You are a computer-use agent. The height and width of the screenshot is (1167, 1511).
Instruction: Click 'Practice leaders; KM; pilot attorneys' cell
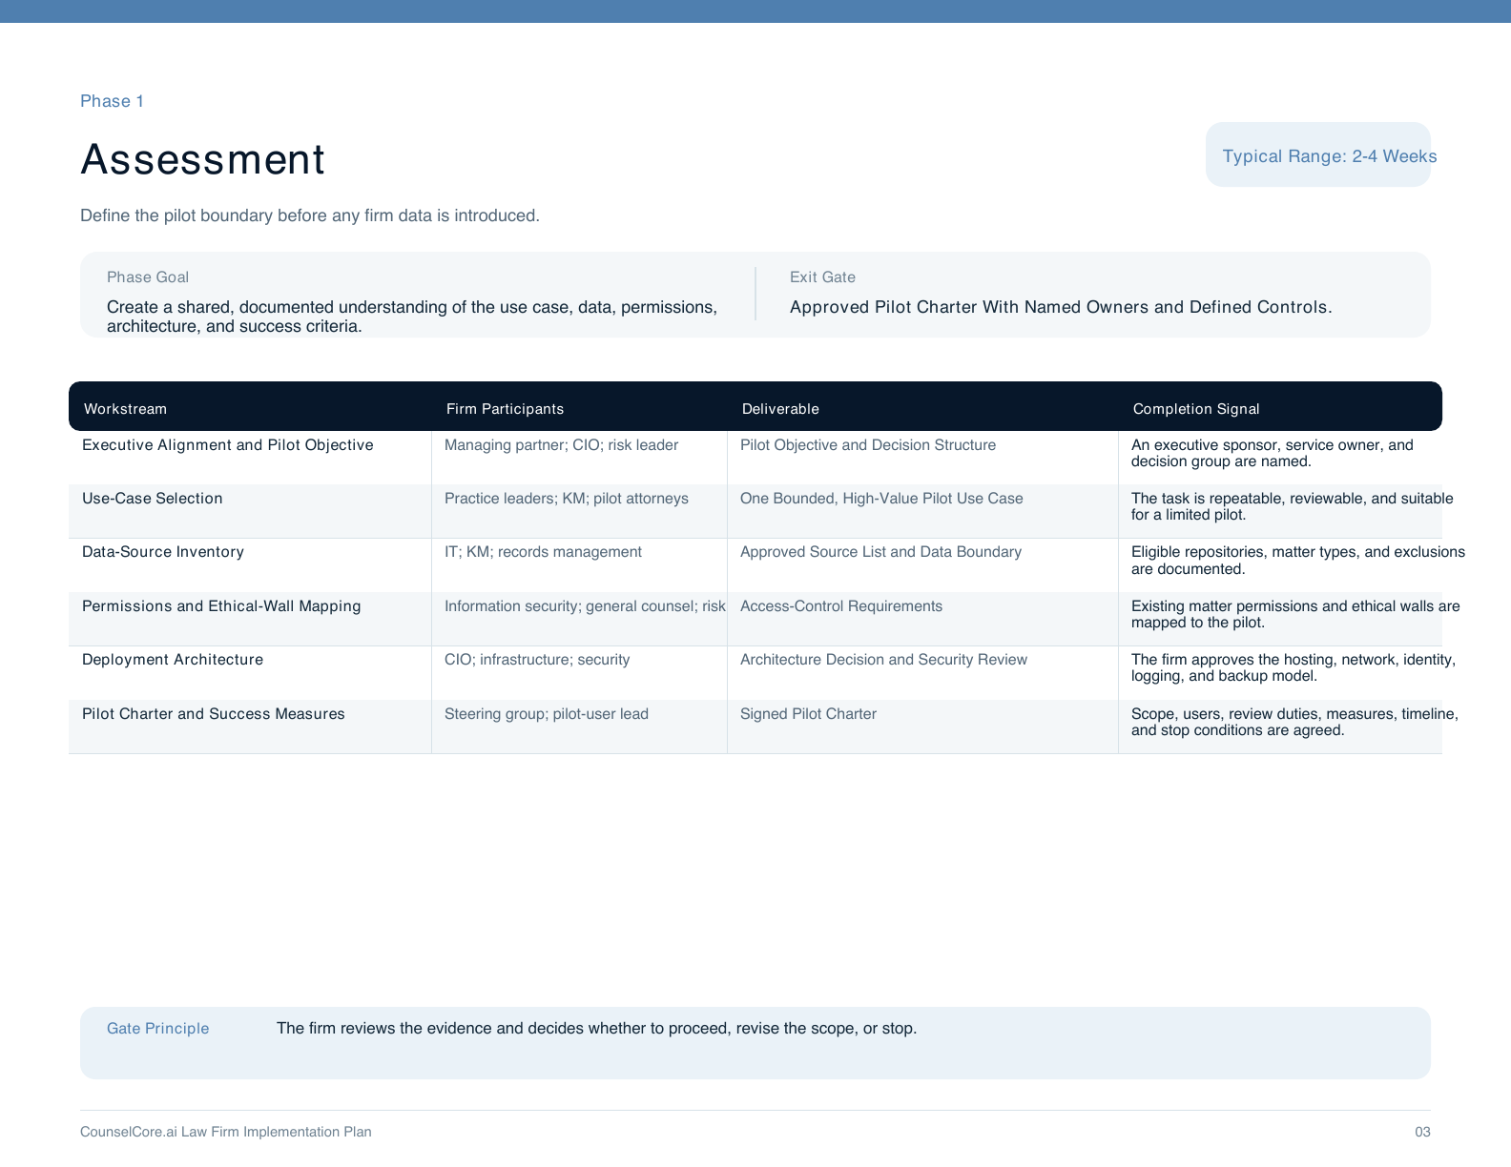(567, 499)
